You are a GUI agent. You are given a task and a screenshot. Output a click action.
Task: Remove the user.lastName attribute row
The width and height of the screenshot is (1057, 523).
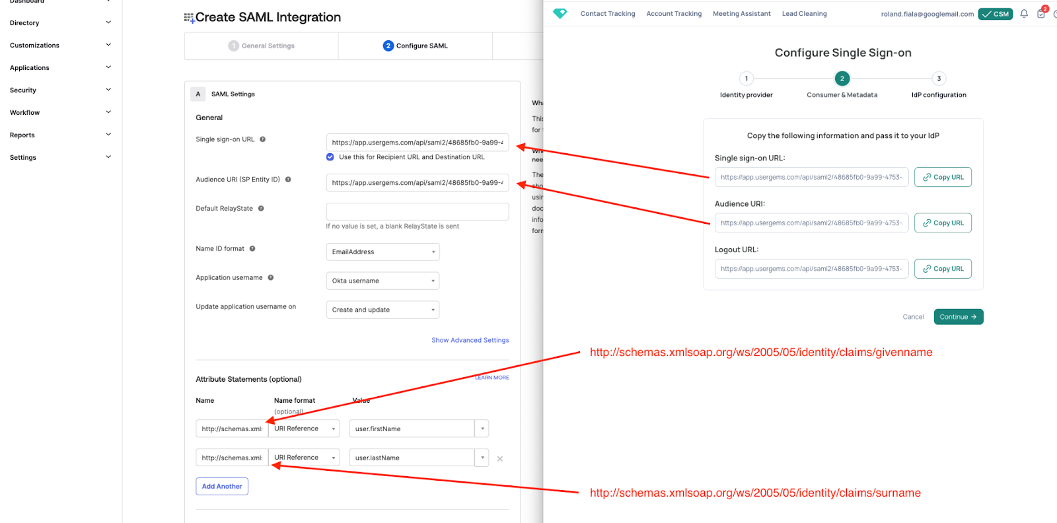click(500, 458)
